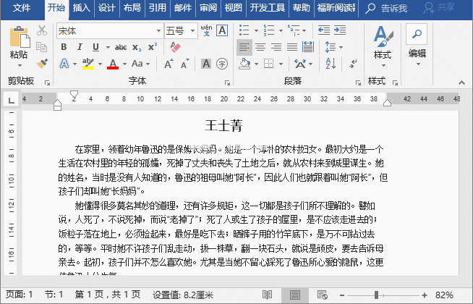
Task: Switch to Read Mode view
Action: tap(268, 295)
